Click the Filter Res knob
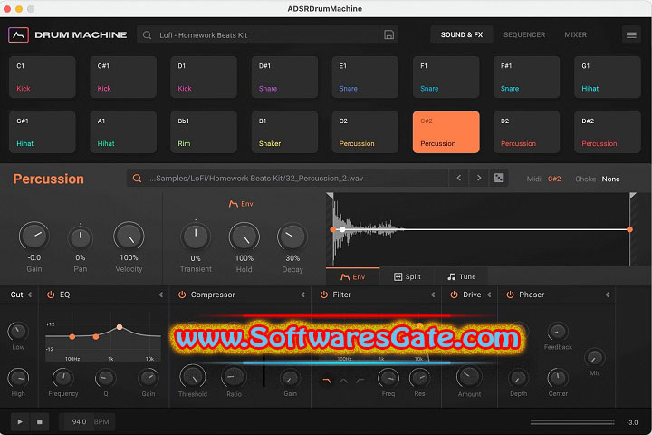 click(419, 378)
